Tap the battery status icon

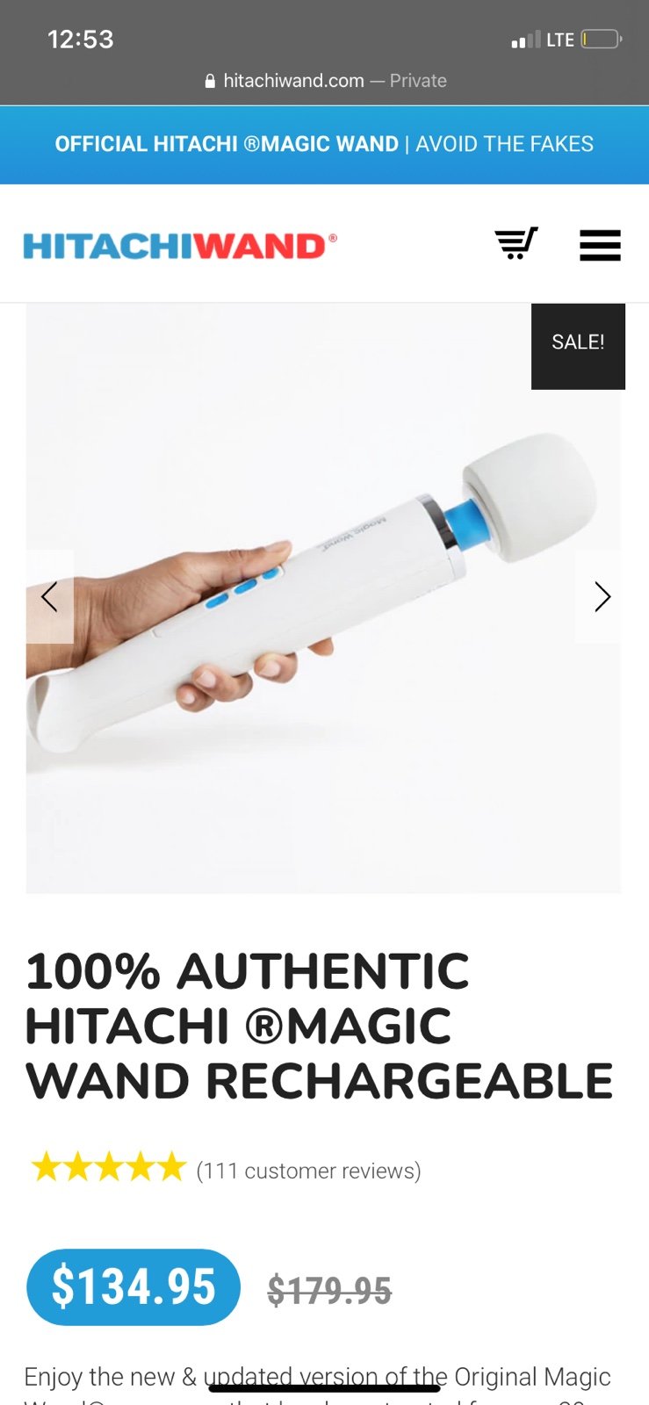coord(602,40)
